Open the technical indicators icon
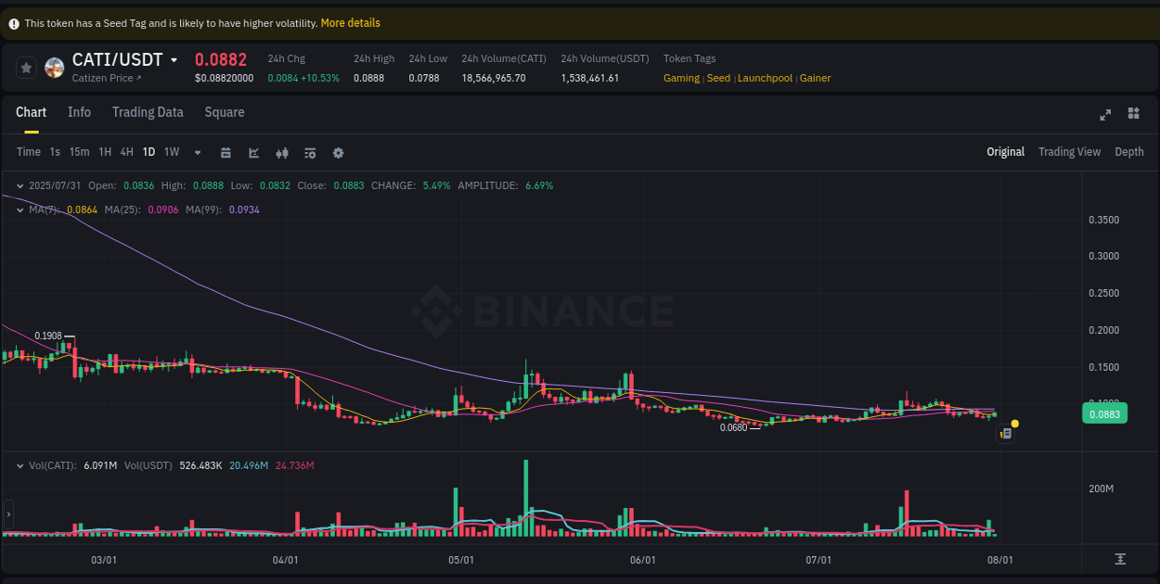The image size is (1160, 584). [253, 152]
